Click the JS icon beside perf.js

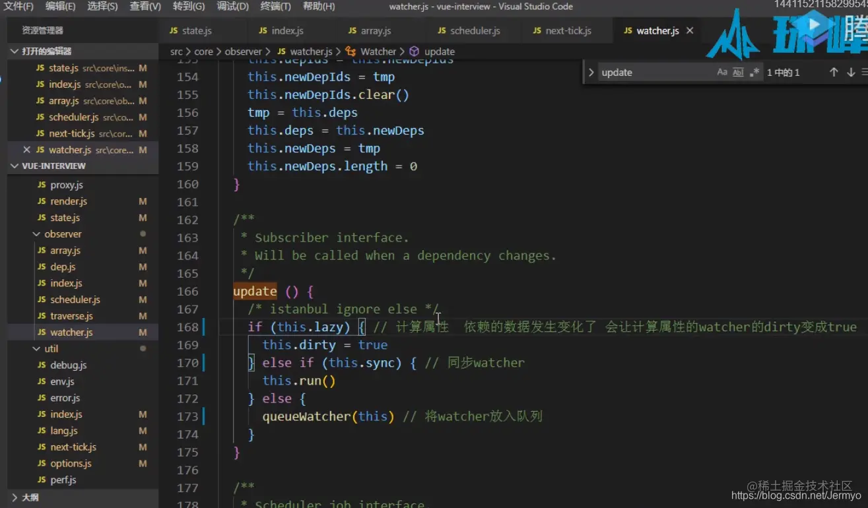click(x=42, y=480)
